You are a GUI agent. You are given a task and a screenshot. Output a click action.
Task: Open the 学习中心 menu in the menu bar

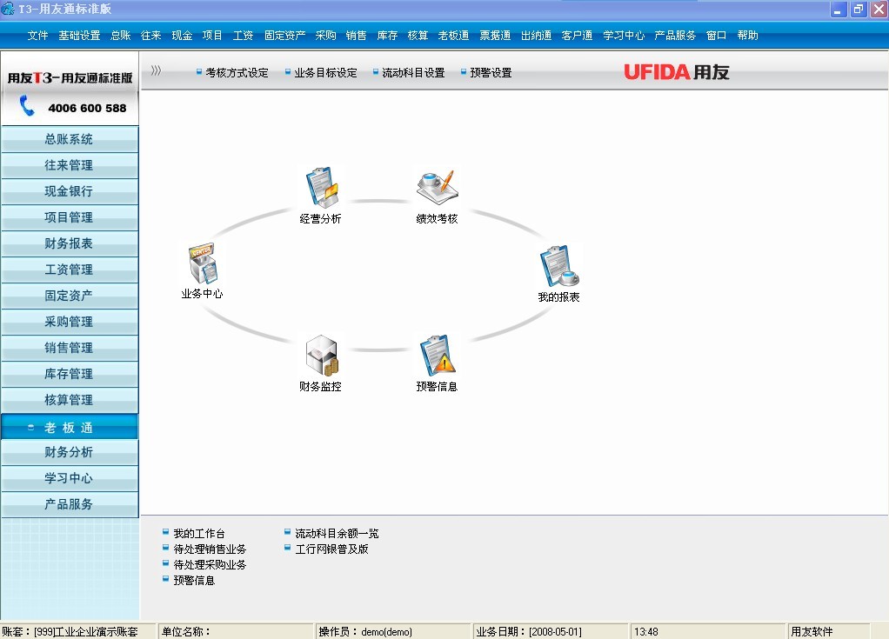click(x=624, y=35)
